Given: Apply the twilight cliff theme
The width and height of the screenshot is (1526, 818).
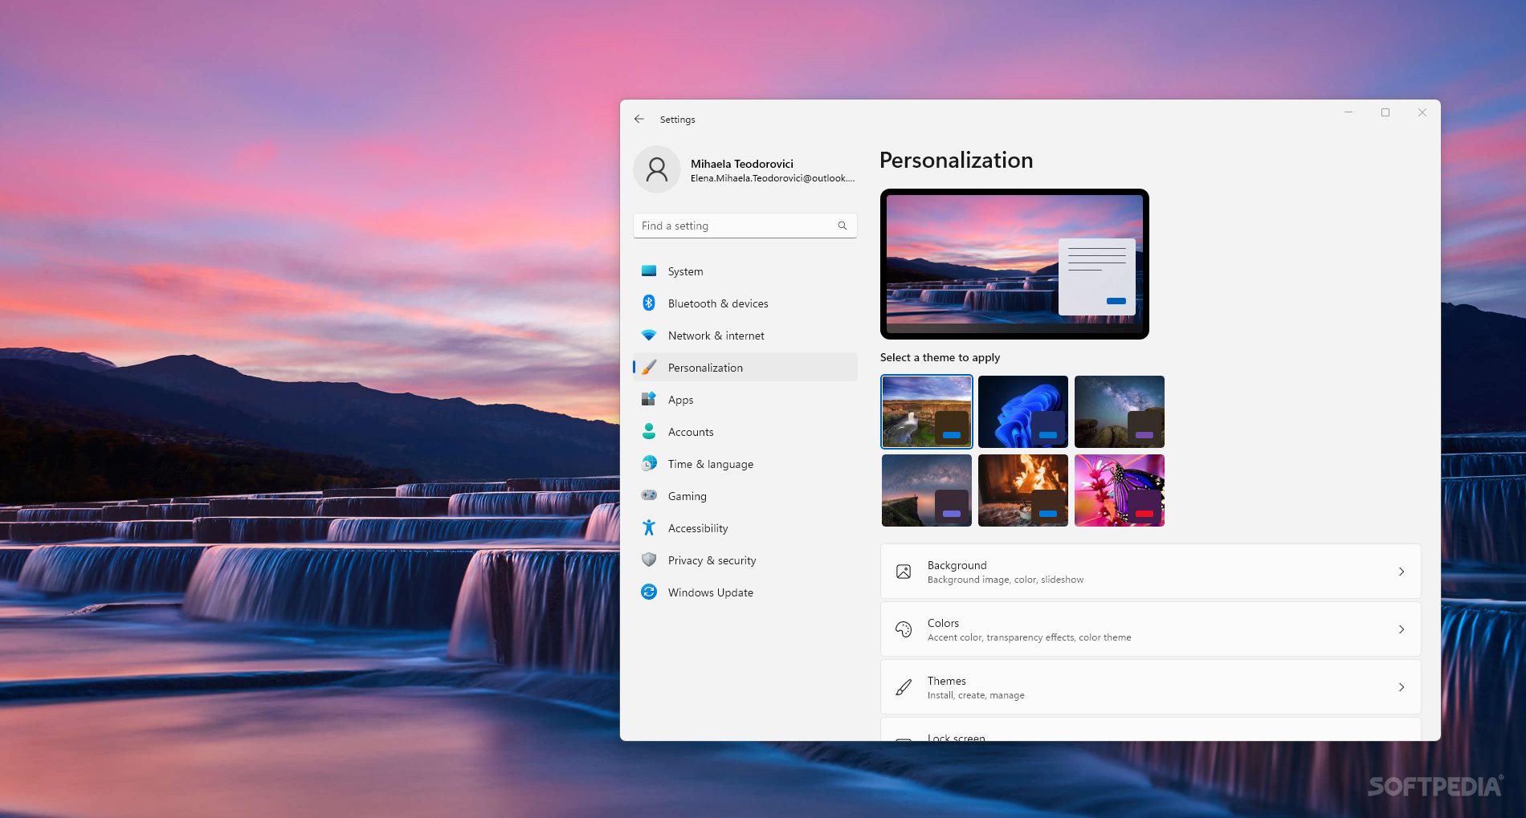Looking at the screenshot, I should (x=927, y=490).
